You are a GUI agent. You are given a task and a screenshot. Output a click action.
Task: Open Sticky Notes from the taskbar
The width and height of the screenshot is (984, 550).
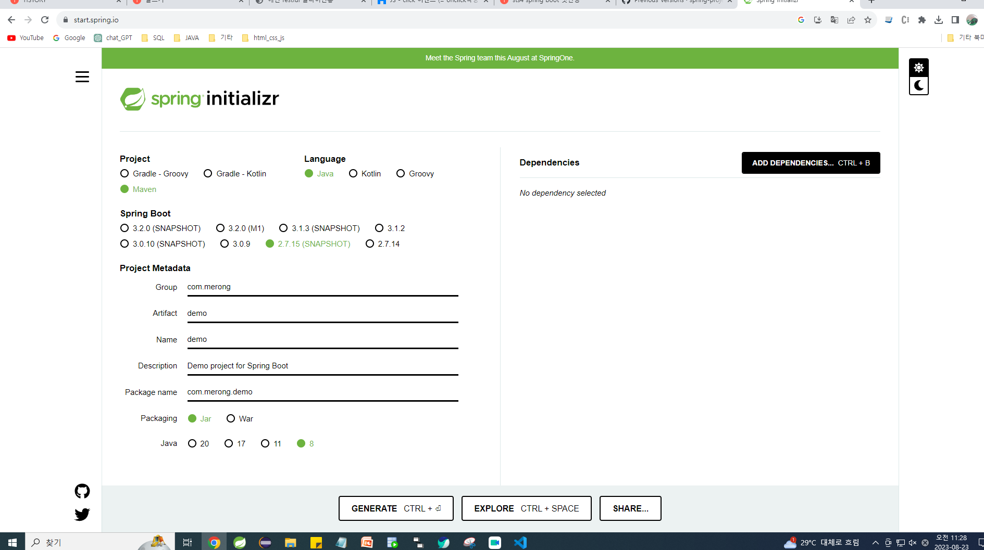[316, 542]
